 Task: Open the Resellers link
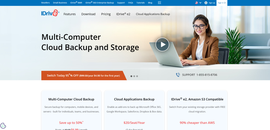coord(45,3)
